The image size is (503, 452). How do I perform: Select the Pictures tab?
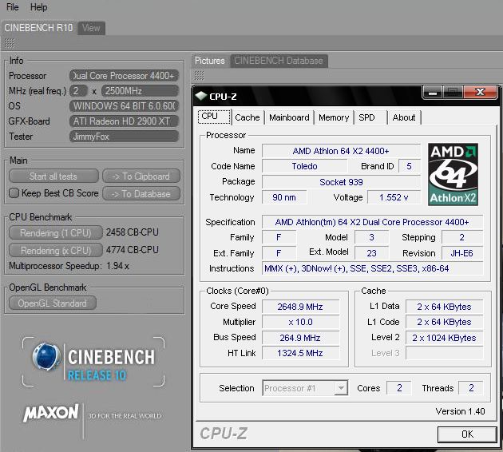(x=210, y=61)
